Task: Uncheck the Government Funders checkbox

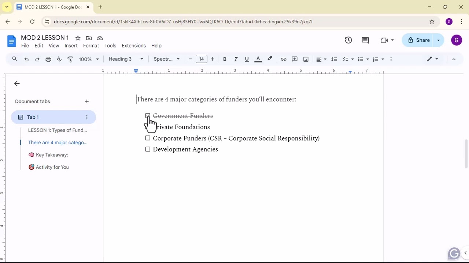Action: point(148,116)
